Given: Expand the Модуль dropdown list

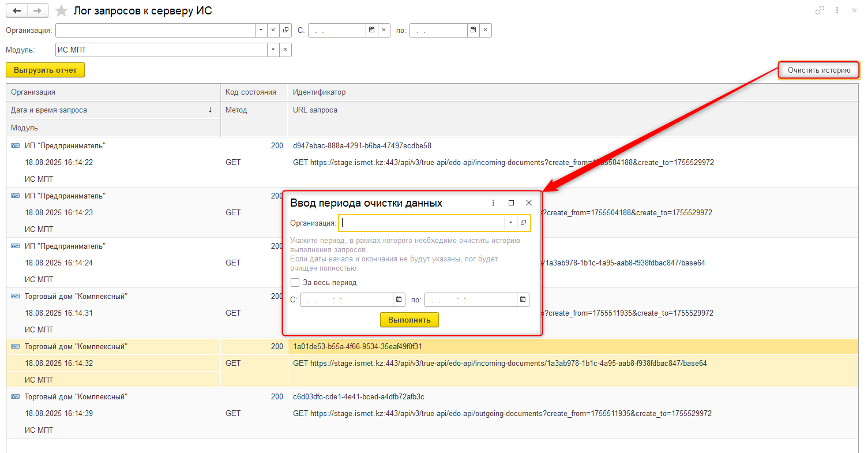Looking at the screenshot, I should 273,50.
